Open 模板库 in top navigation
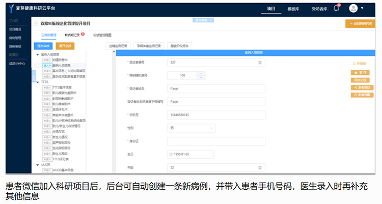382x204 pixels. coord(293,9)
